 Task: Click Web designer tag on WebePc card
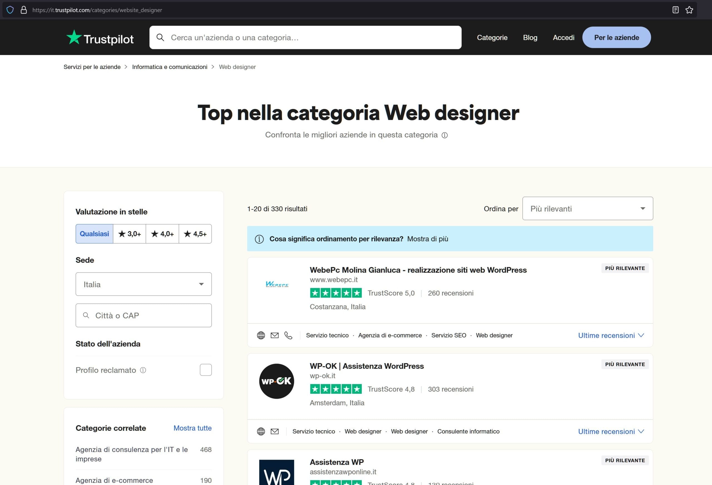[494, 335]
